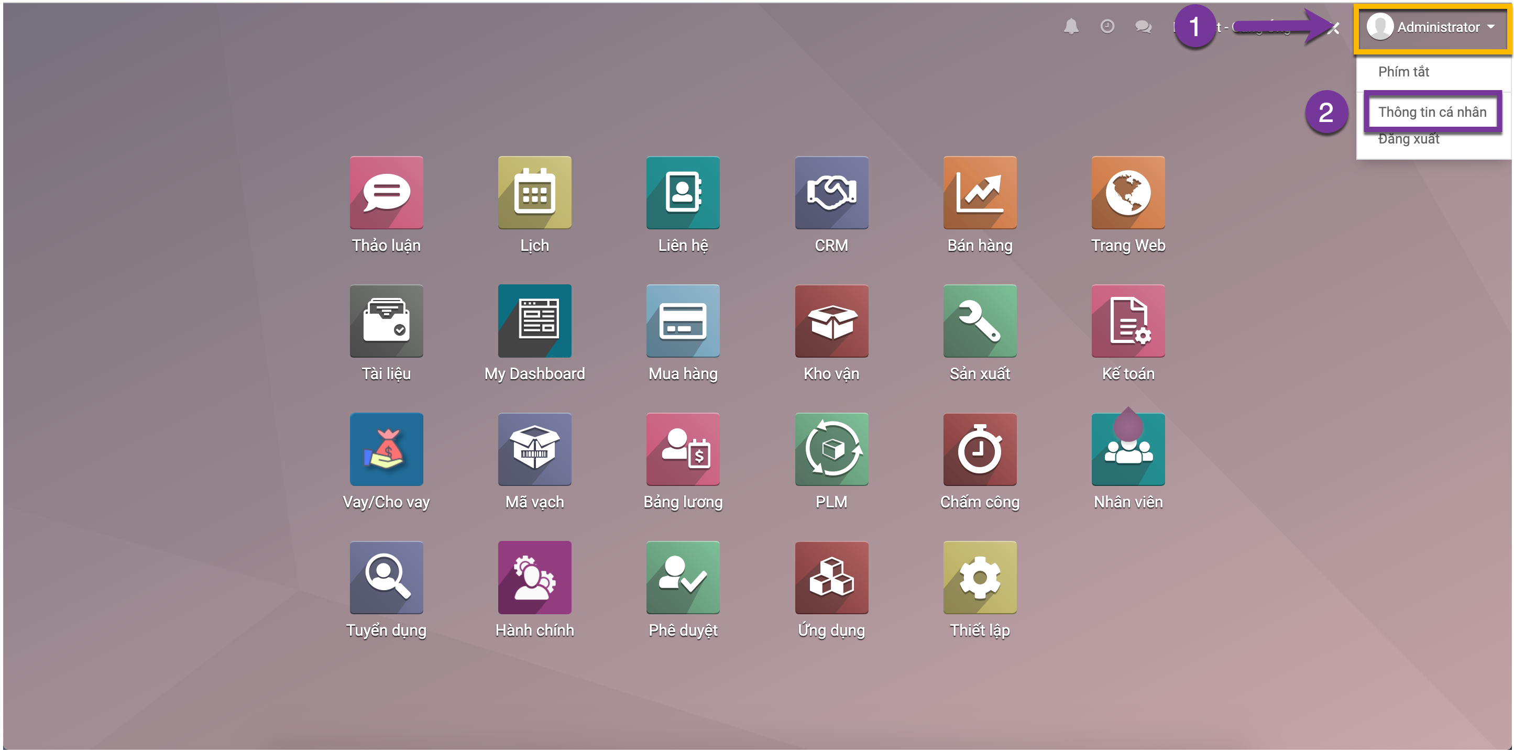
Task: Open the Chấm công attendance app
Action: (x=980, y=449)
